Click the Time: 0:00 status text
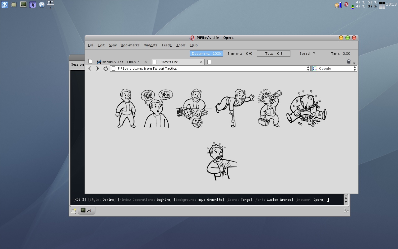Screen dimensions: 398x249 click(340, 54)
